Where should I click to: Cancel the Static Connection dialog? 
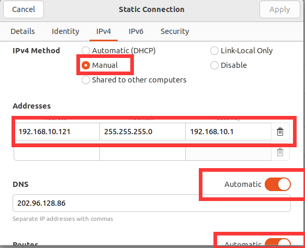(x=24, y=9)
